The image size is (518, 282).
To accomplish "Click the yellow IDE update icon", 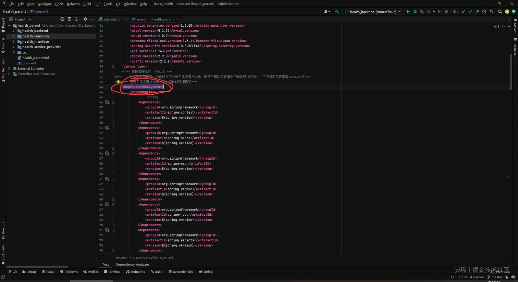I will pyautogui.click(x=507, y=12).
